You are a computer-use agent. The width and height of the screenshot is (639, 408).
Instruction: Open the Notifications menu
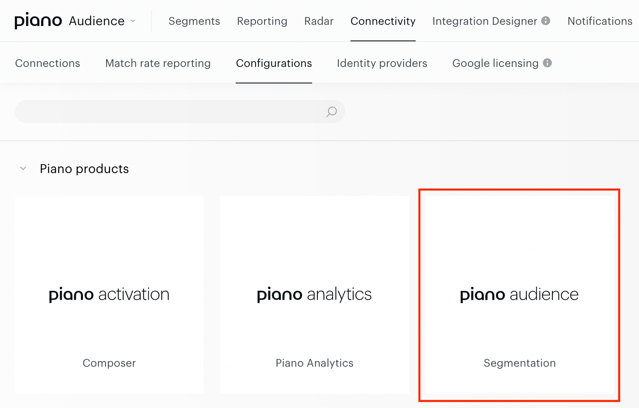tap(600, 21)
